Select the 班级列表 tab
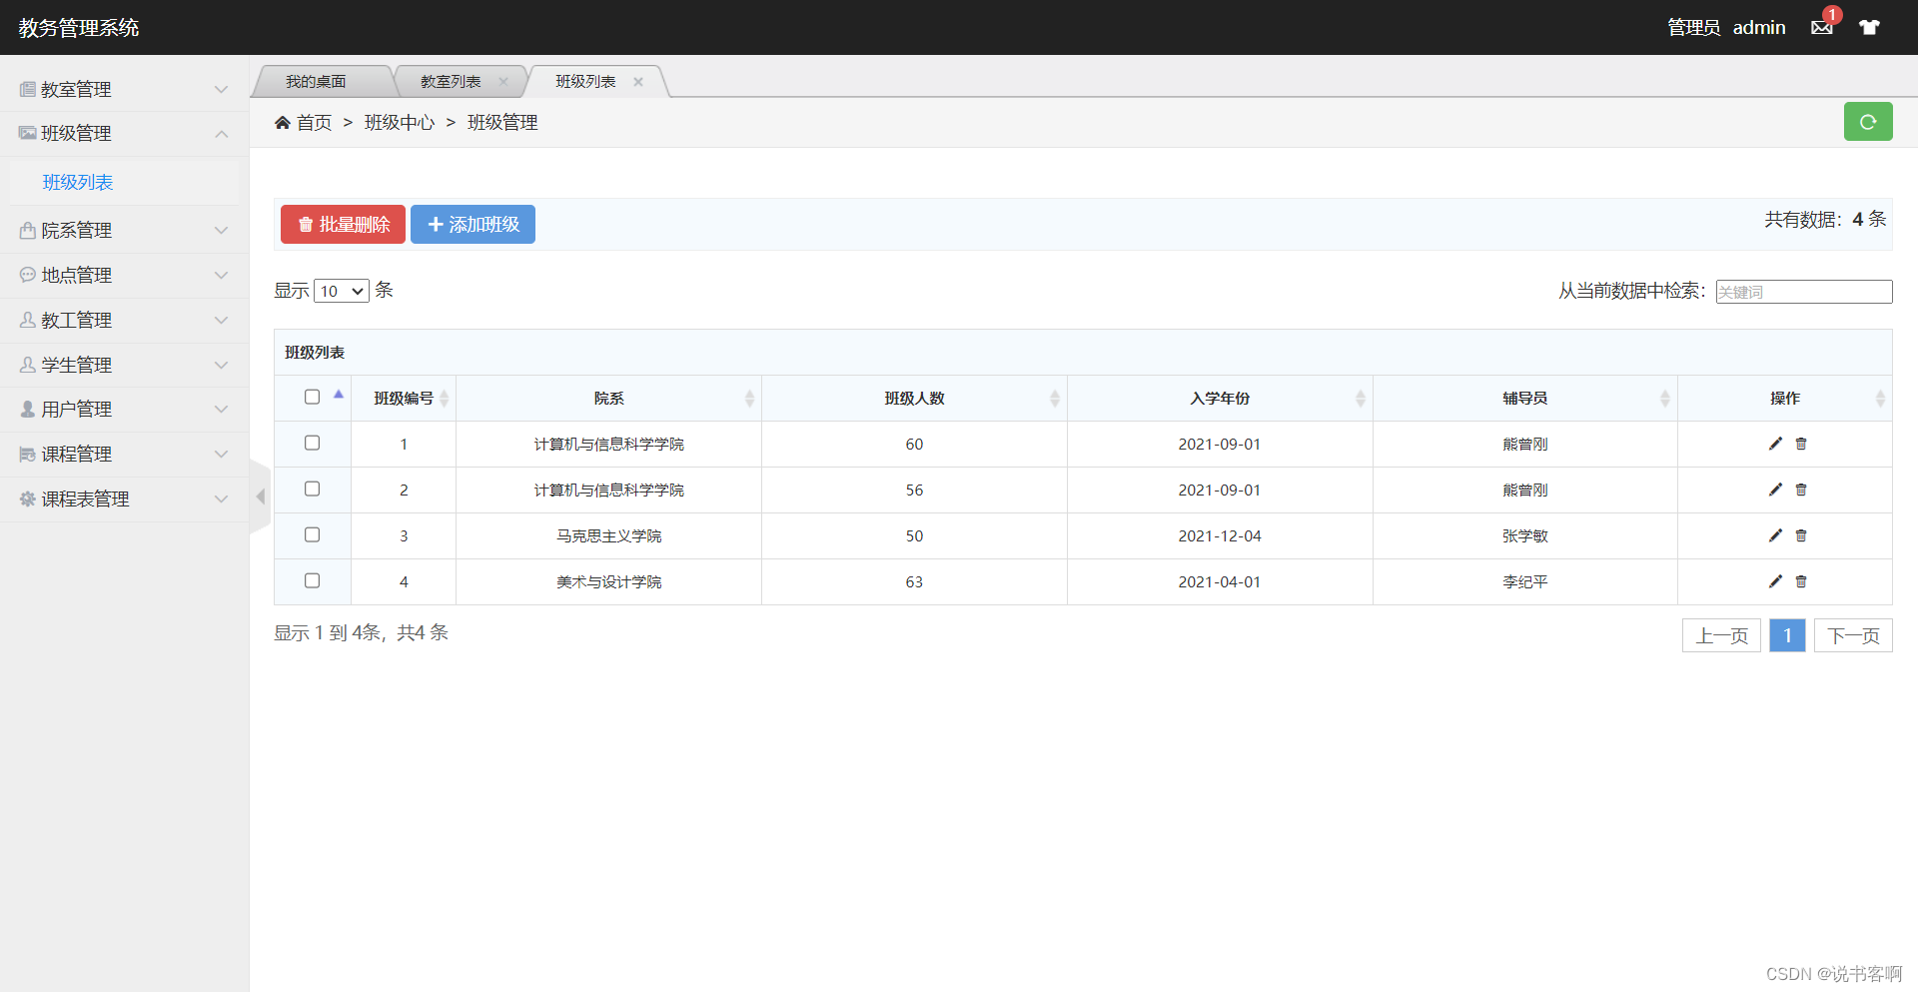Image resolution: width=1918 pixels, height=992 pixels. [585, 82]
